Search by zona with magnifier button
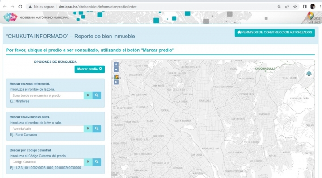Viewport: 322px width, 178px height. [97, 95]
